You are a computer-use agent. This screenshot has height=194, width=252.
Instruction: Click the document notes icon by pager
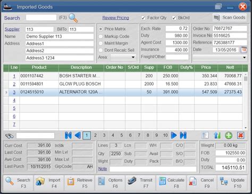click(x=205, y=136)
